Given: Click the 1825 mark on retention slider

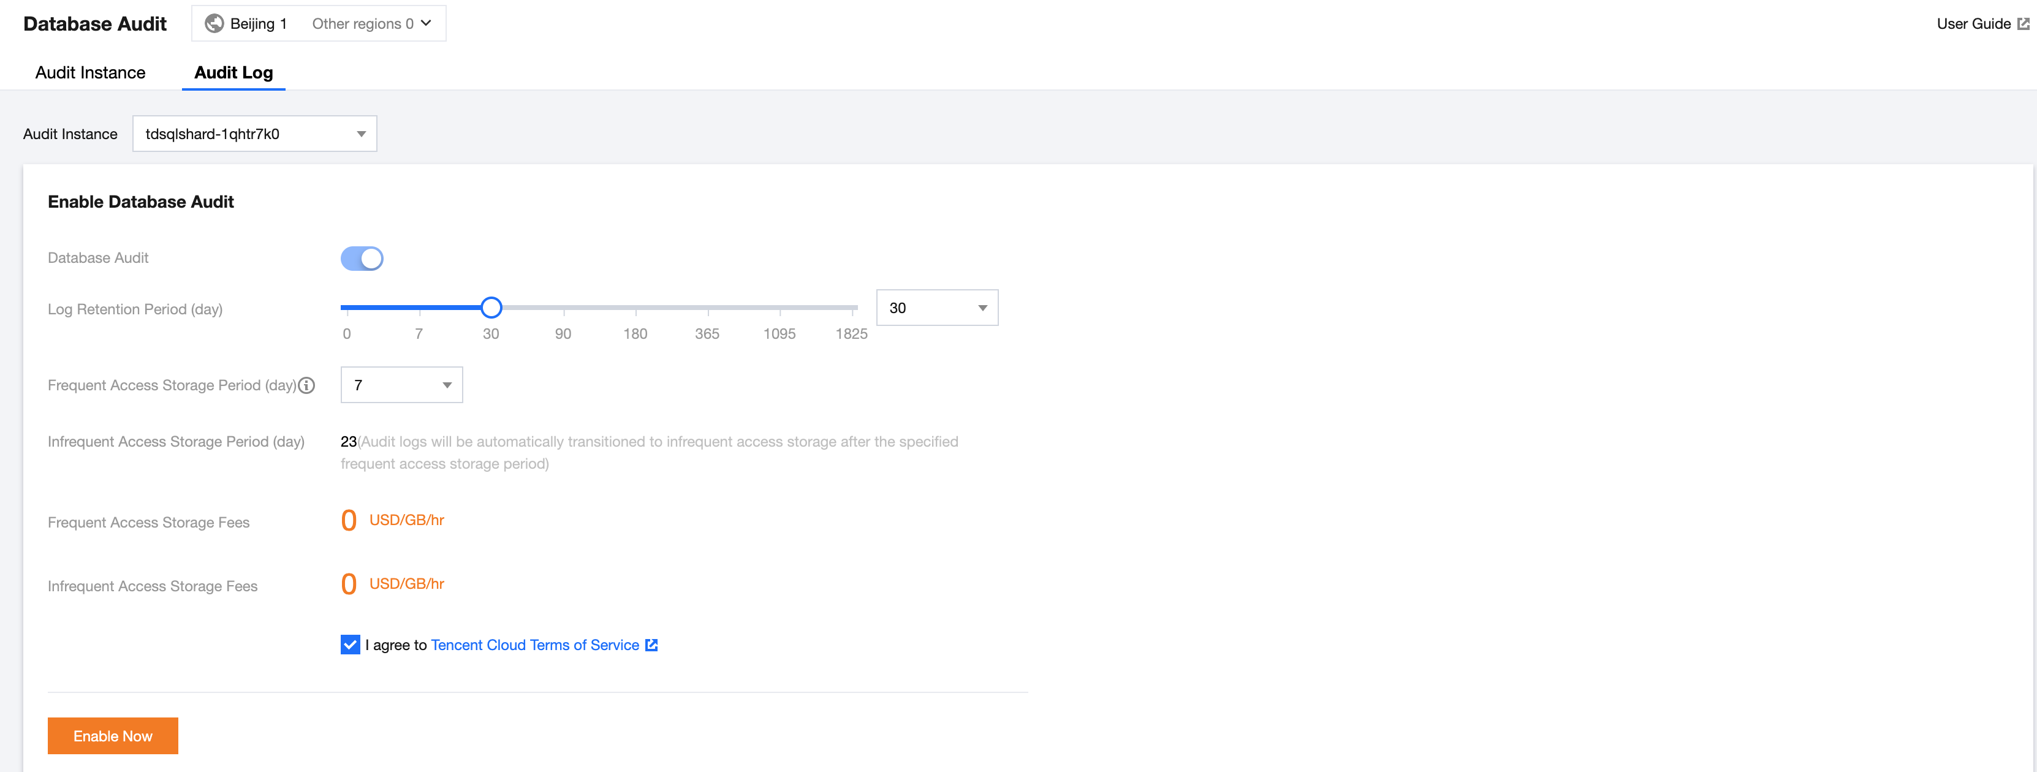Looking at the screenshot, I should [x=852, y=307].
